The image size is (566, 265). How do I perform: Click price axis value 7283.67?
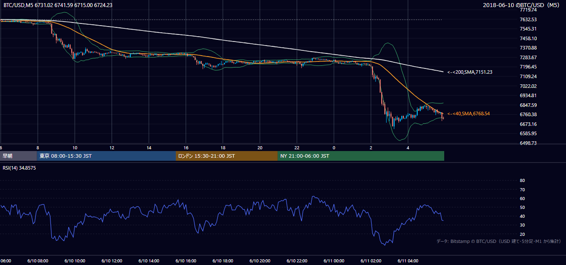point(528,57)
